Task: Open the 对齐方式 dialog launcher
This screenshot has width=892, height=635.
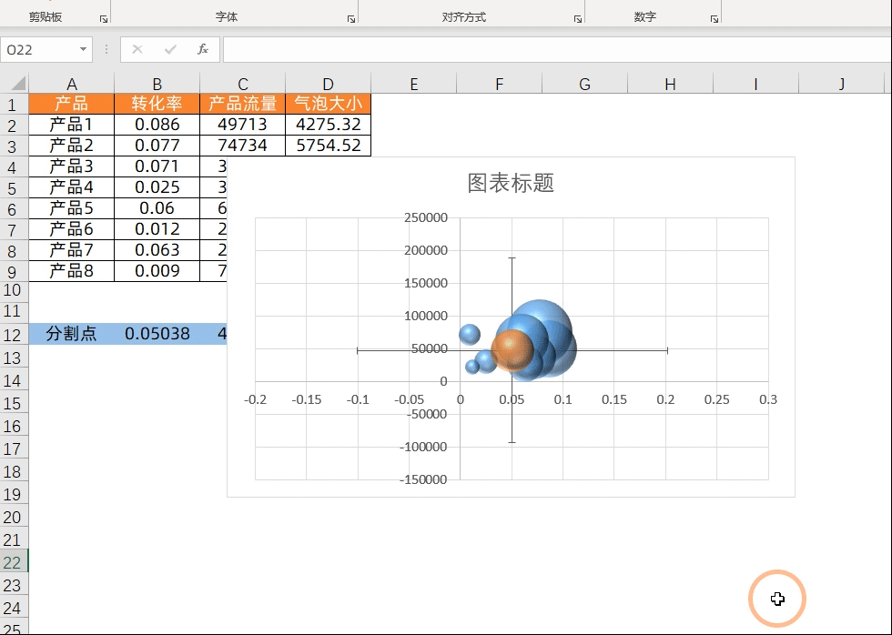Action: tap(578, 18)
